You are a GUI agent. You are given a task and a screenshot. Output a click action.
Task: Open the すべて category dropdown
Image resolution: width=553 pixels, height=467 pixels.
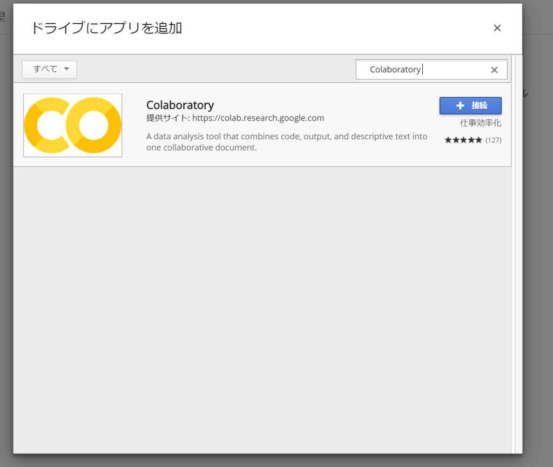click(x=49, y=69)
